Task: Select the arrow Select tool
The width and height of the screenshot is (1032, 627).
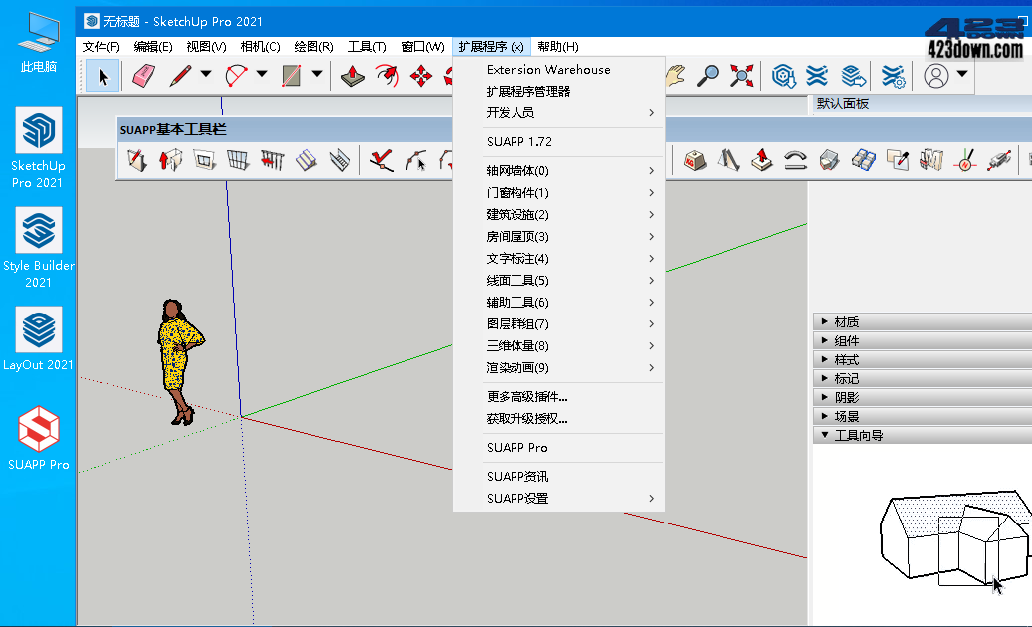Action: tap(103, 76)
